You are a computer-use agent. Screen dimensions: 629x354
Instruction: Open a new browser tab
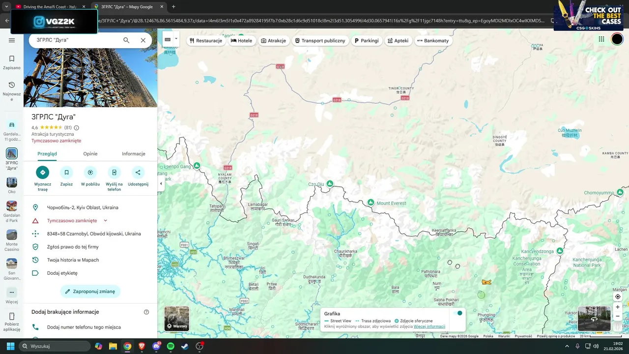coord(173,7)
